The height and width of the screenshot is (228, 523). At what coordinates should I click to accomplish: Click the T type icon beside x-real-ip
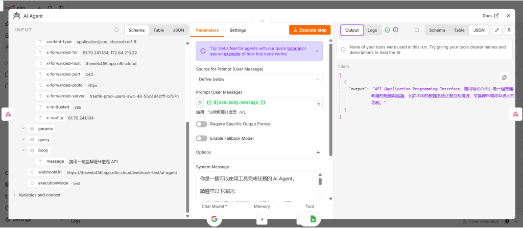coord(40,118)
